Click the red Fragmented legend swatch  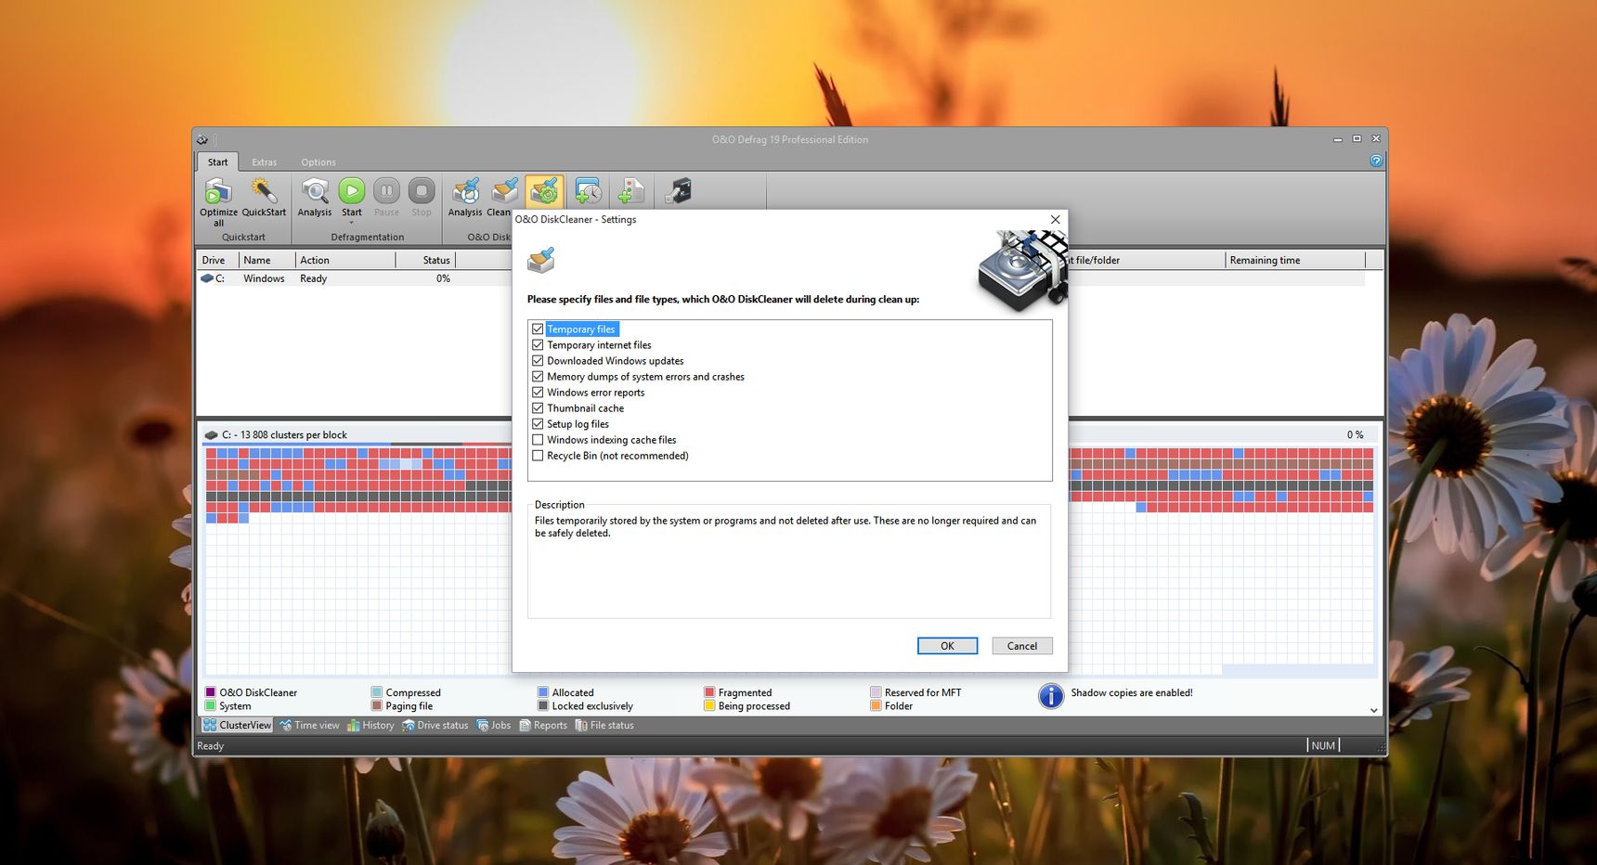click(x=709, y=692)
